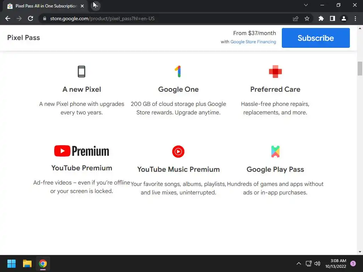Select the Pixel Pass All in One Subscription tab
The image size is (363, 272).
45,6
